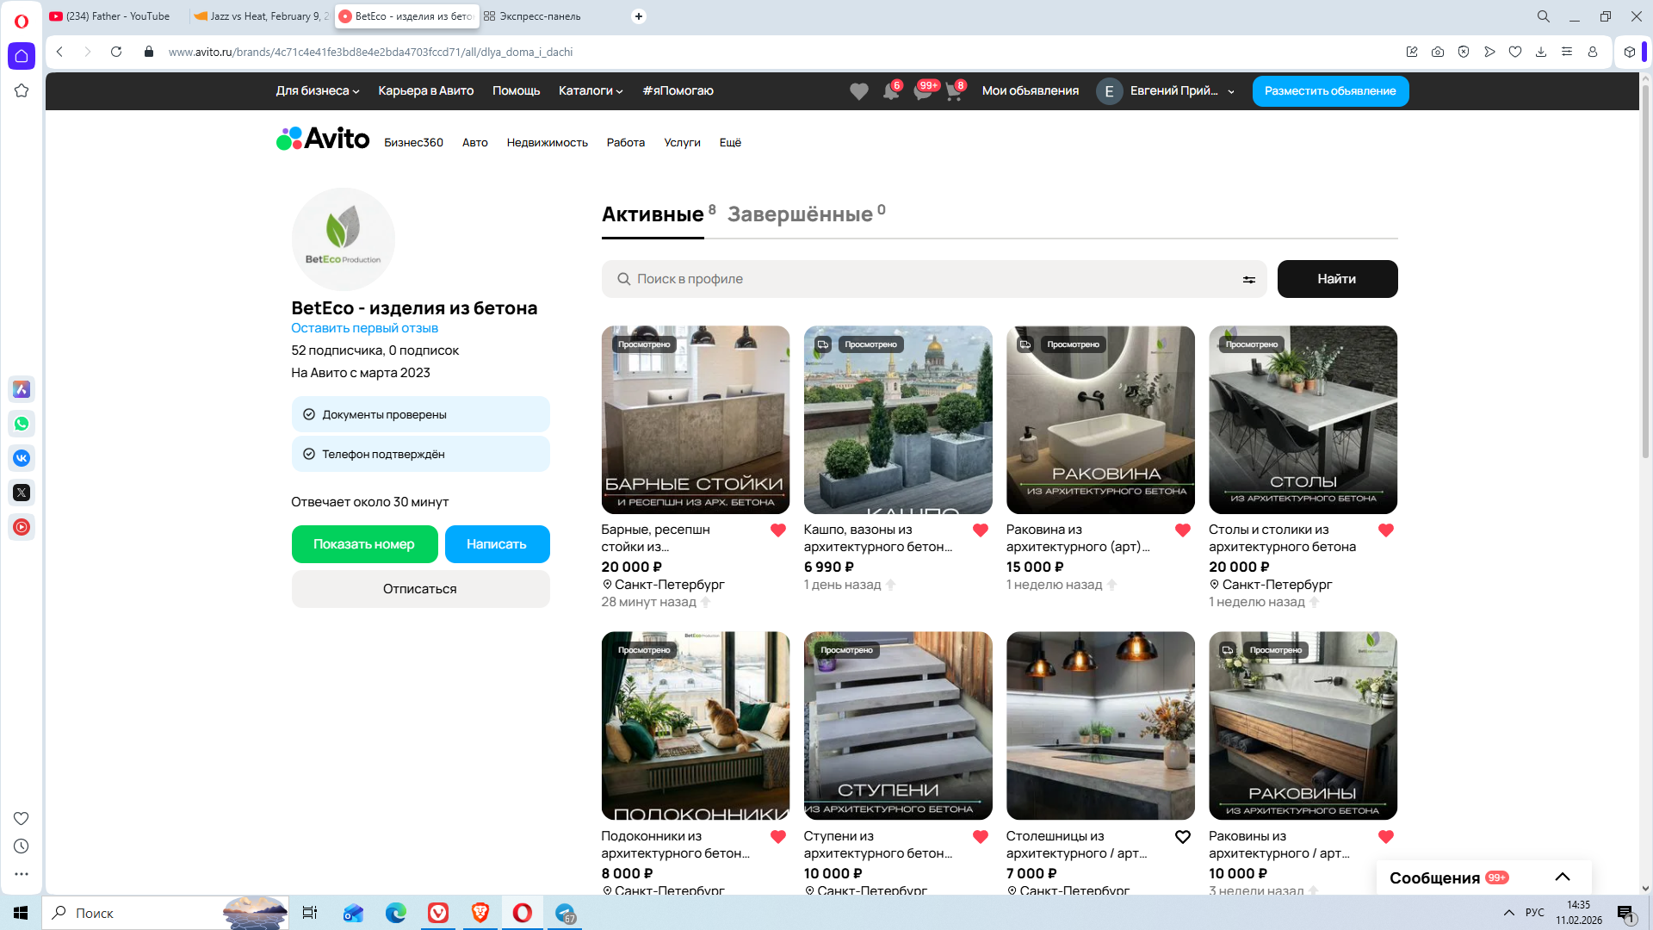Open the favorites heart icon in header

(858, 91)
